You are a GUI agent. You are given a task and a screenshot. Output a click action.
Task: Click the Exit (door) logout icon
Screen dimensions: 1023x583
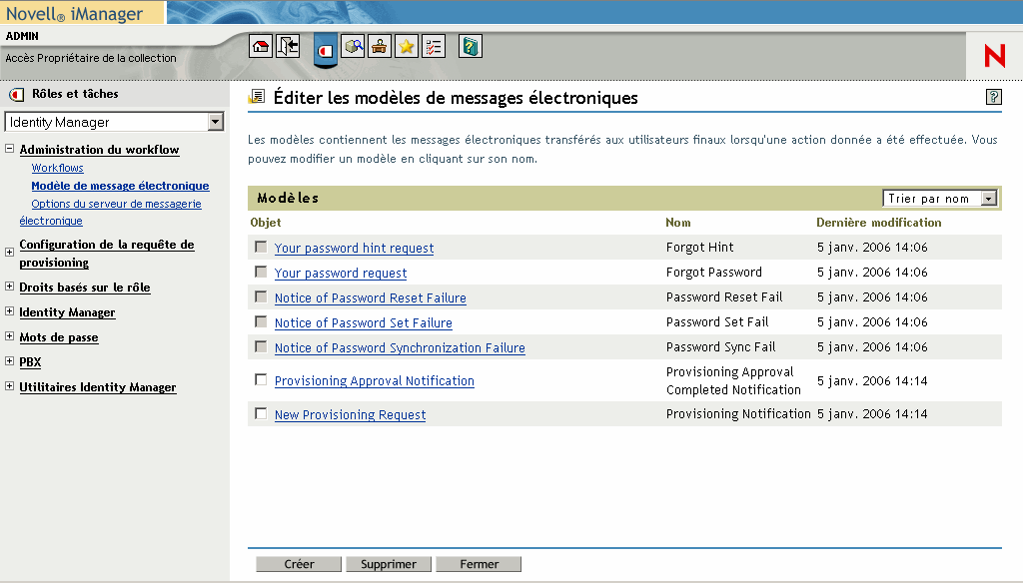[288, 46]
